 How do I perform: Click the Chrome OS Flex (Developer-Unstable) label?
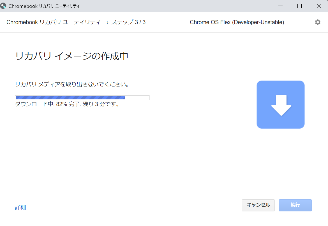click(x=237, y=22)
